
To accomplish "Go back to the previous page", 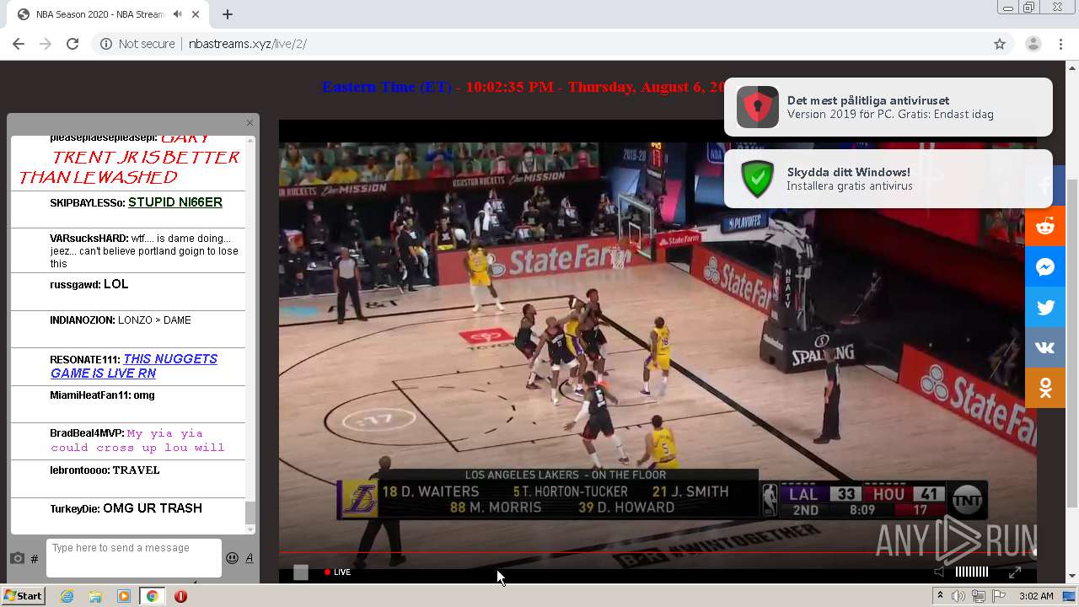I will tap(19, 44).
